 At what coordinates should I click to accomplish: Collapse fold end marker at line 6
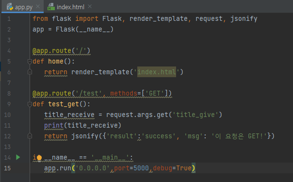(30, 72)
